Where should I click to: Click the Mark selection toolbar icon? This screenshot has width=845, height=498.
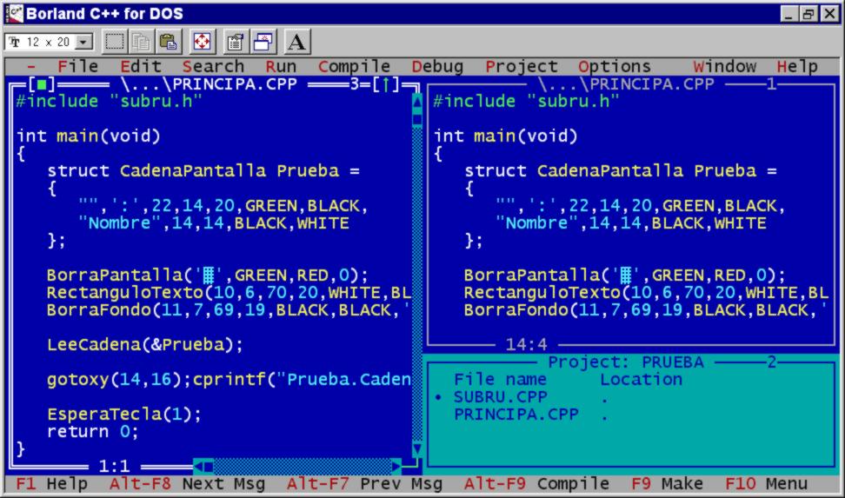pyautogui.click(x=114, y=42)
